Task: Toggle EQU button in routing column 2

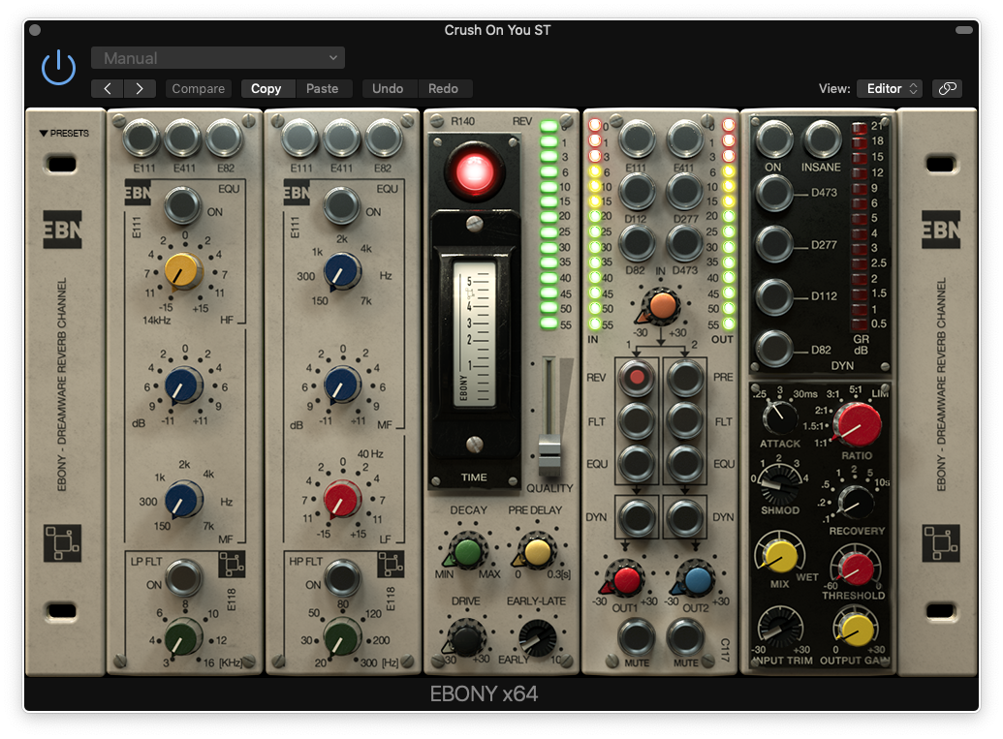Action: coord(685,463)
